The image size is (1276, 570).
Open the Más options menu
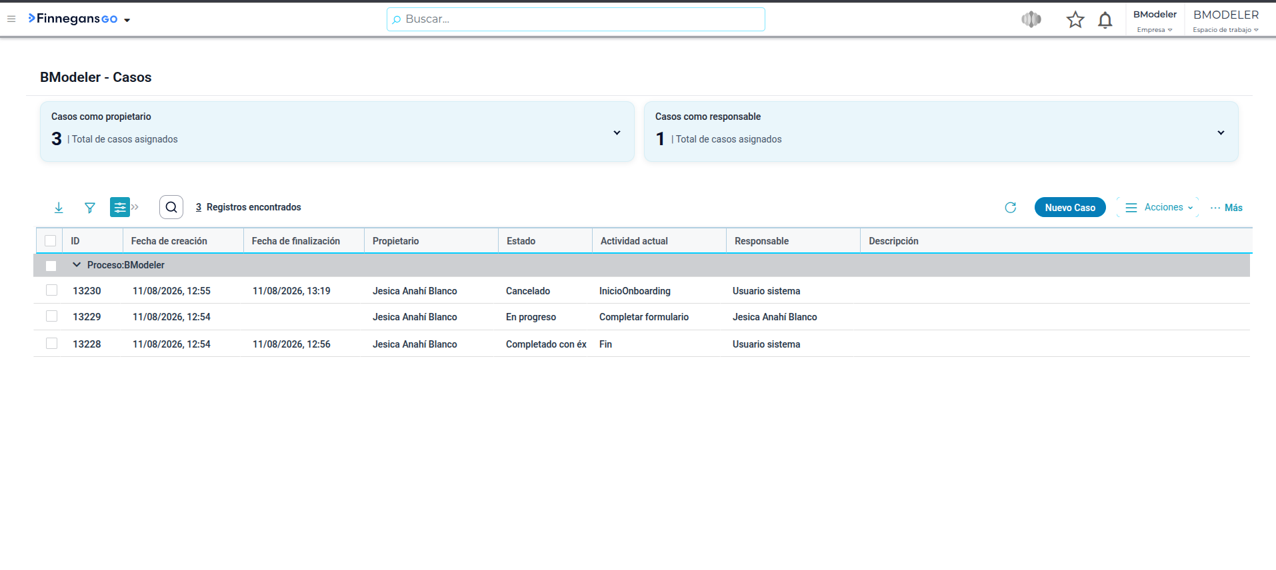[x=1227, y=208]
